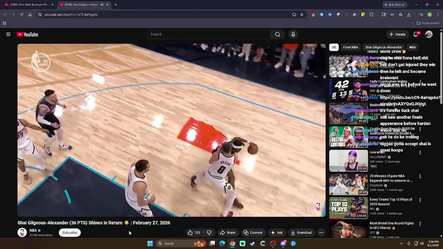Reload the page in Chrome

pyautogui.click(x=21, y=15)
